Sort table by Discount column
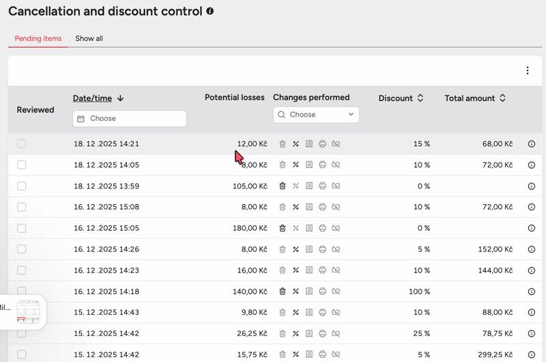 coord(401,98)
